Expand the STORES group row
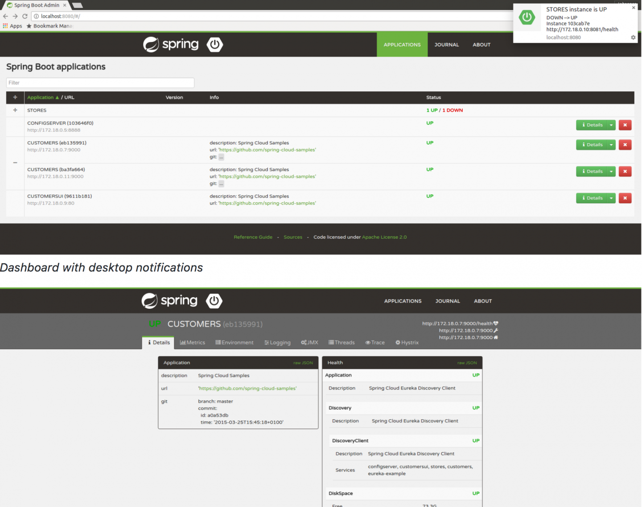 pyautogui.click(x=15, y=110)
